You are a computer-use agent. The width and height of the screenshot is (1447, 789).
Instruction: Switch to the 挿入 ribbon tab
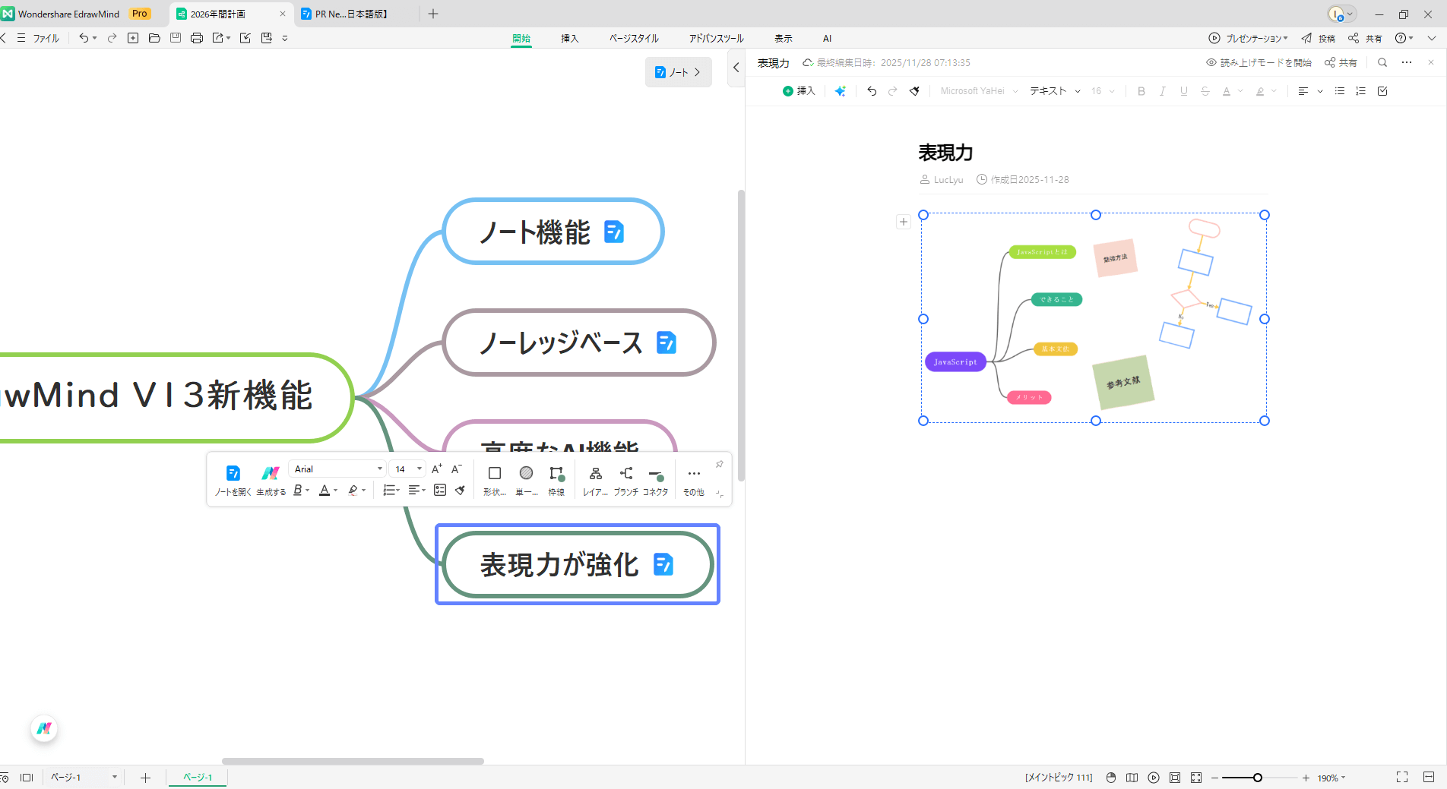coord(569,38)
